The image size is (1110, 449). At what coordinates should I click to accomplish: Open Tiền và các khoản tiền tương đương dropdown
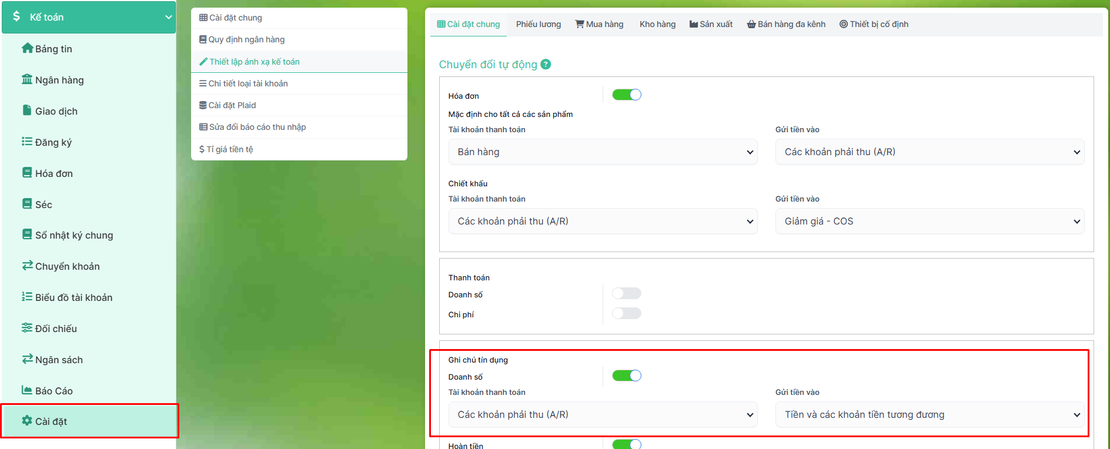click(x=930, y=414)
